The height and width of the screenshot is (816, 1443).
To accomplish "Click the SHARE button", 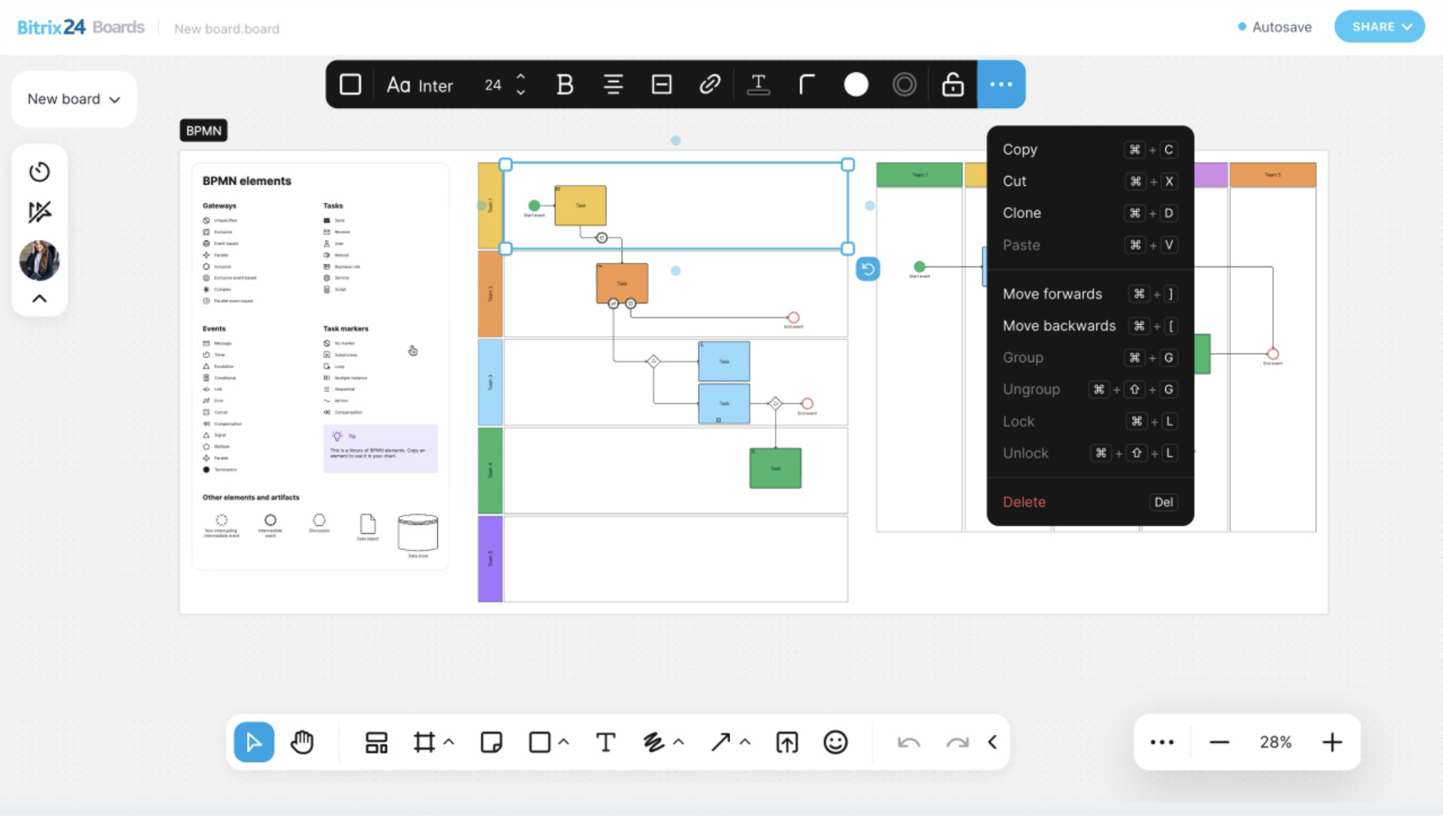I will pyautogui.click(x=1379, y=26).
